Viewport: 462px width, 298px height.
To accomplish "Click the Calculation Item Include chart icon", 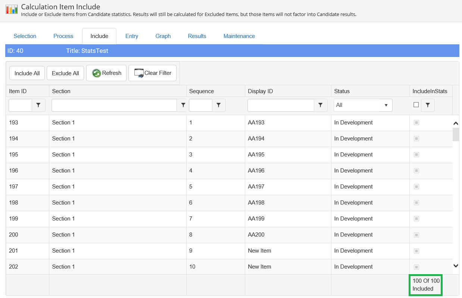I will click(x=12, y=9).
